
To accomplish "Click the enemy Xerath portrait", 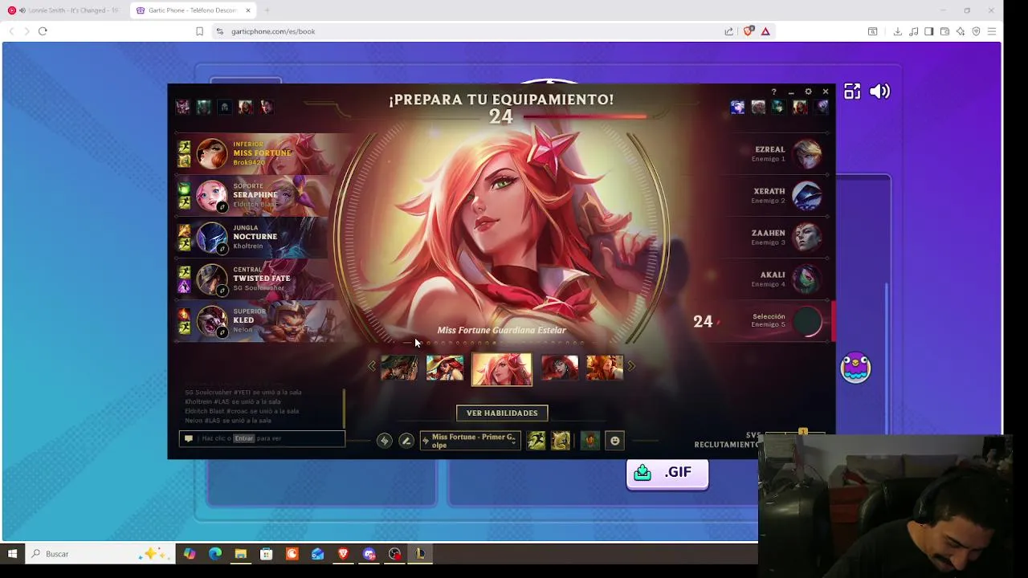I will pos(807,195).
